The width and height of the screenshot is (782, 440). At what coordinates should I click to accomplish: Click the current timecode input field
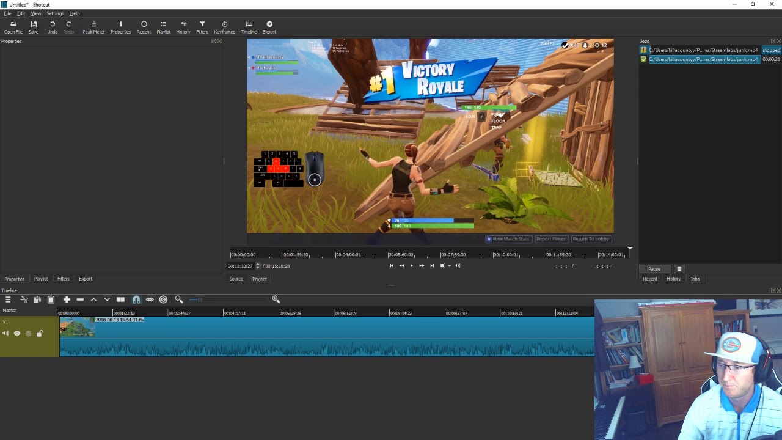(x=241, y=266)
